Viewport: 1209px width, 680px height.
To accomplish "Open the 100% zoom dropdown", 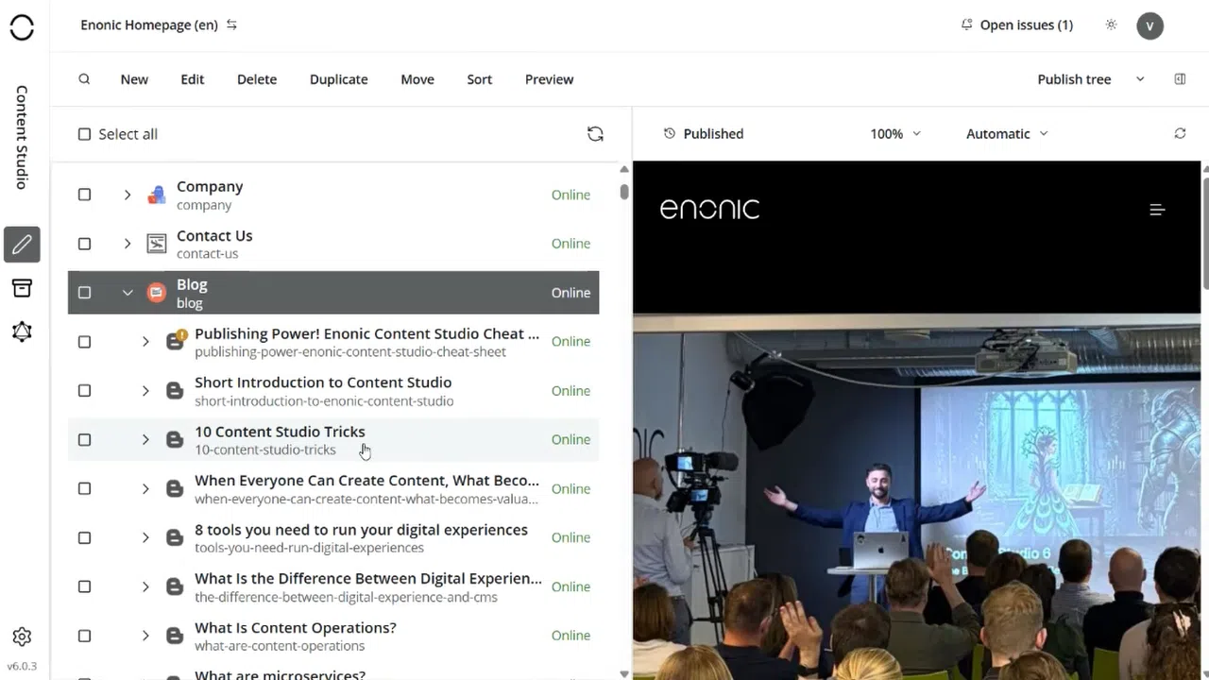I will tap(894, 134).
